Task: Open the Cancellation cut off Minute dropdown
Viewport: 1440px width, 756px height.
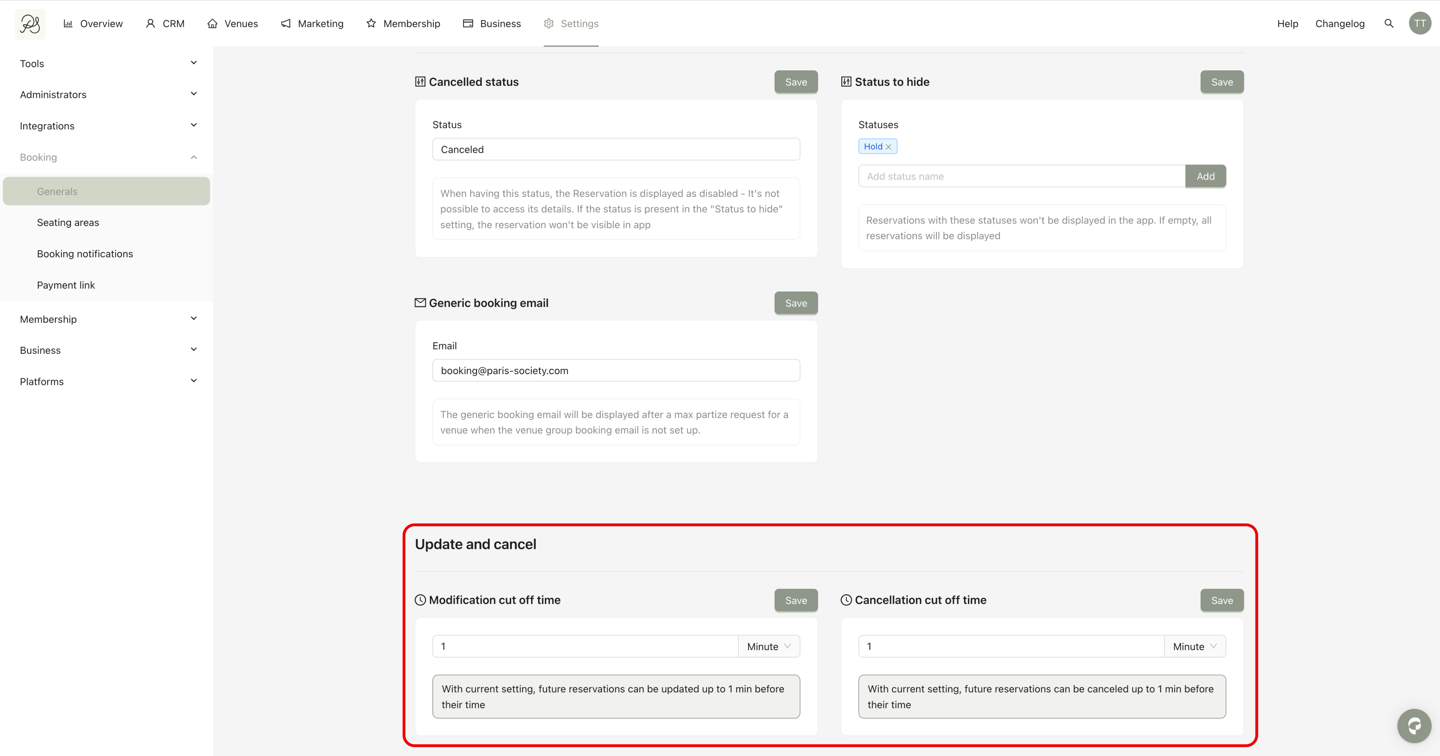Action: [x=1195, y=646]
